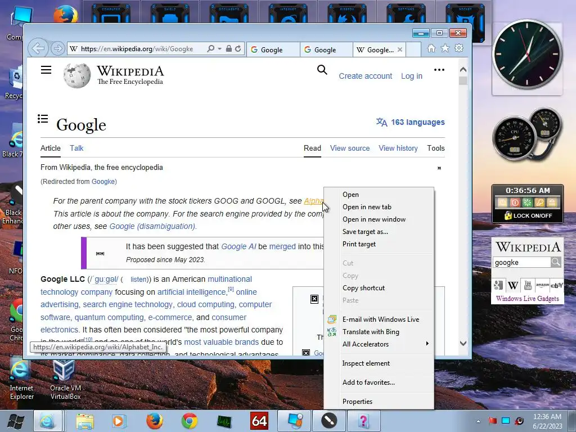Click key icon in lock gadget
This screenshot has height=432, width=576.
539,202
